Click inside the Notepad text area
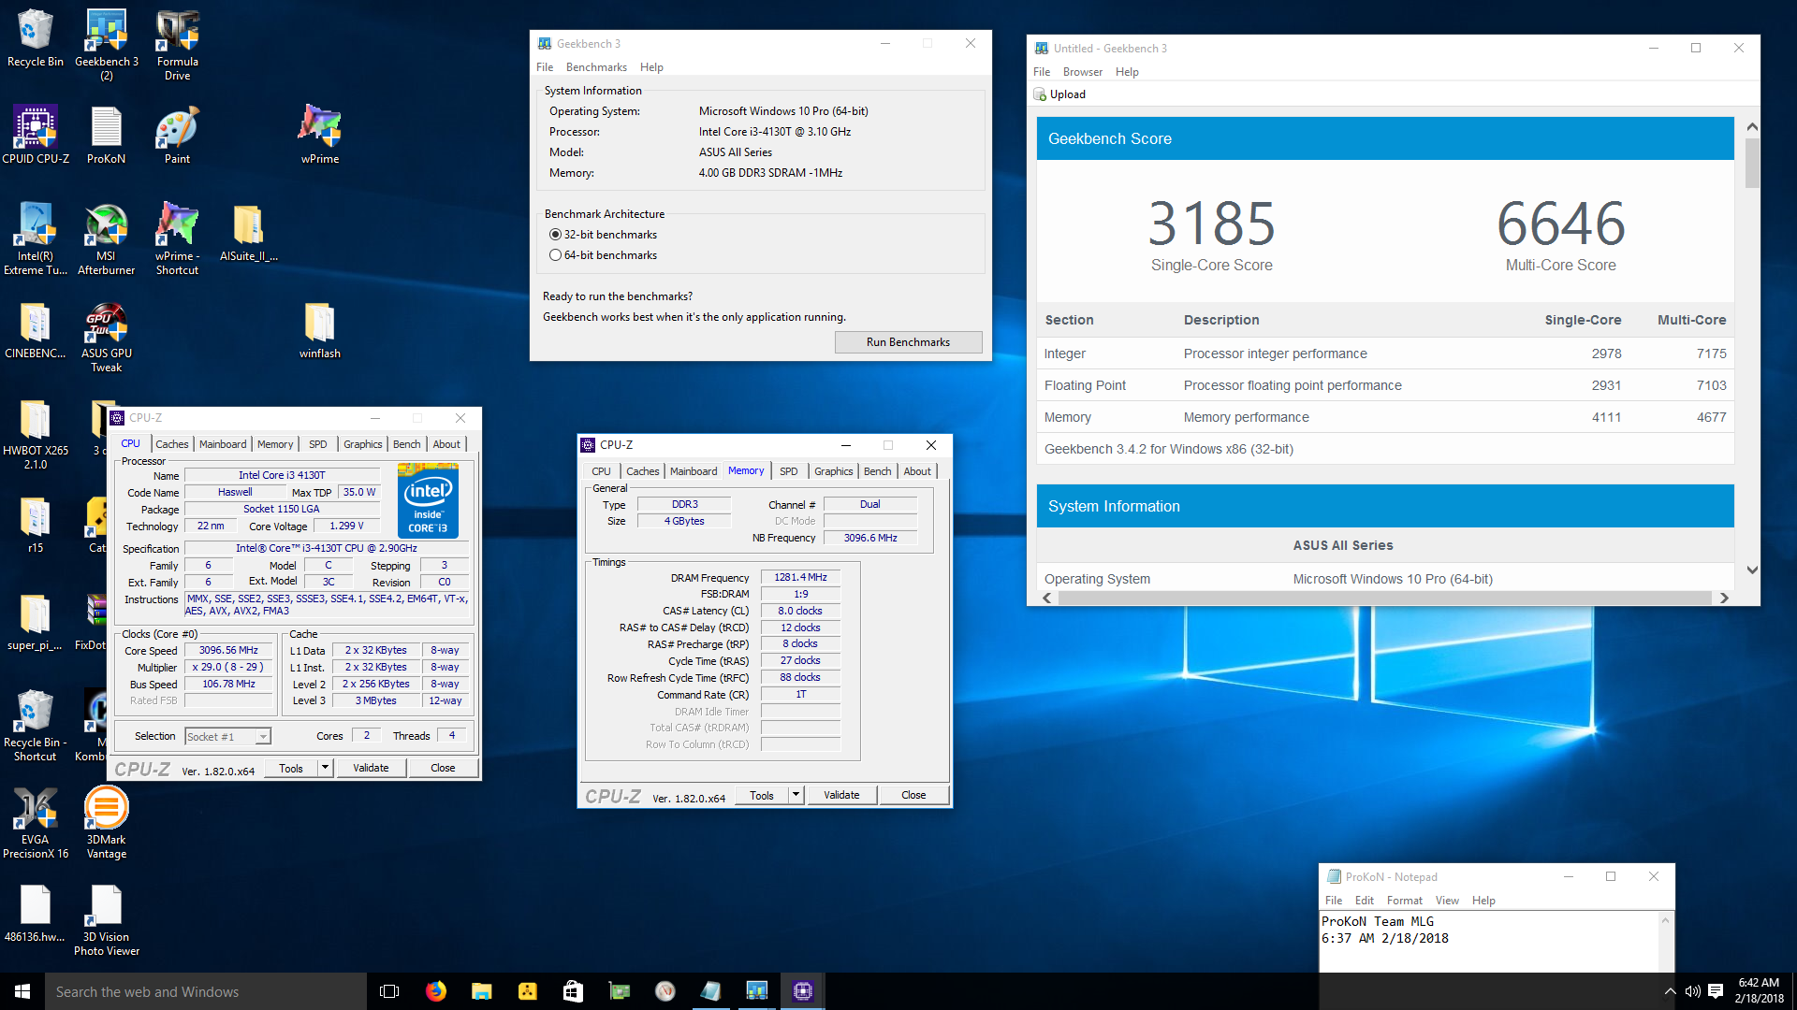Viewport: 1797px width, 1010px height. click(x=1488, y=941)
